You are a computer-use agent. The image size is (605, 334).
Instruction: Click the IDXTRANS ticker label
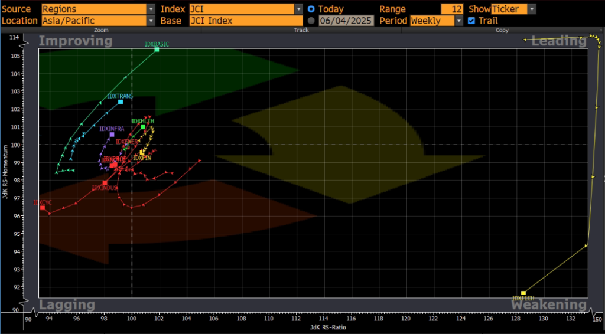coord(120,96)
